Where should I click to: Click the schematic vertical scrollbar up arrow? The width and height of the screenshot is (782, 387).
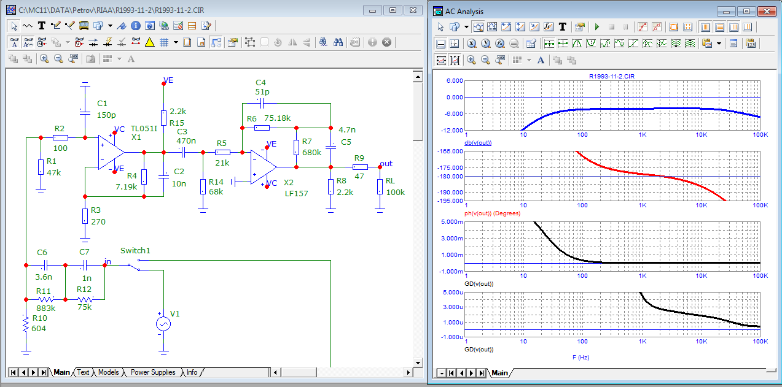point(417,76)
